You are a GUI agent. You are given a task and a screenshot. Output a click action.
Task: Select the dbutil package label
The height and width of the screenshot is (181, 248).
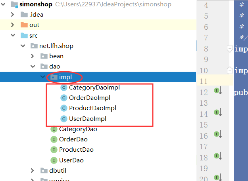[58, 171]
